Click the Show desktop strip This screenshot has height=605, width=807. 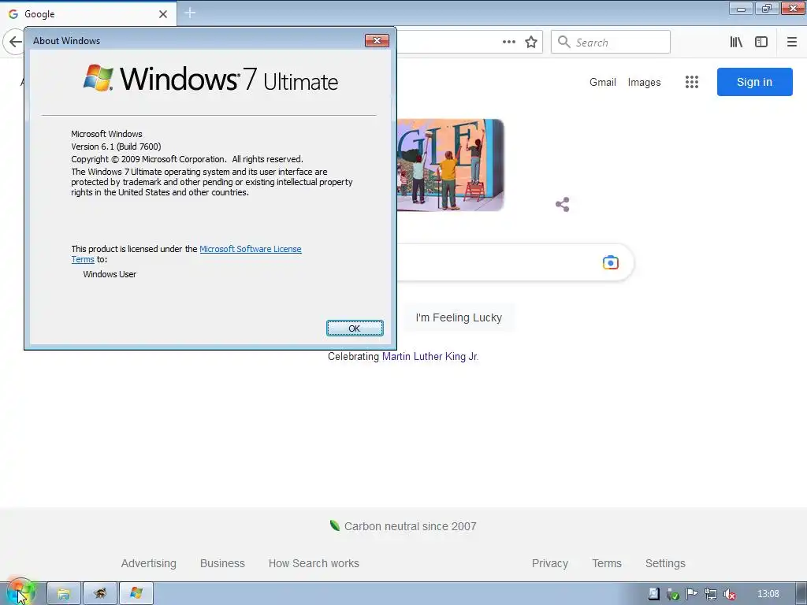[x=801, y=594]
